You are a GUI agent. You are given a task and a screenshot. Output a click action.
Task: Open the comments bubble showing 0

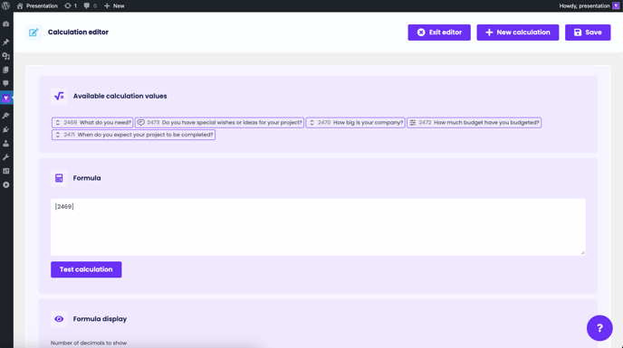(91, 5)
